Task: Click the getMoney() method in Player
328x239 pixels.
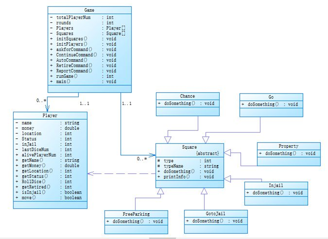Action: pyautogui.click(x=34, y=165)
